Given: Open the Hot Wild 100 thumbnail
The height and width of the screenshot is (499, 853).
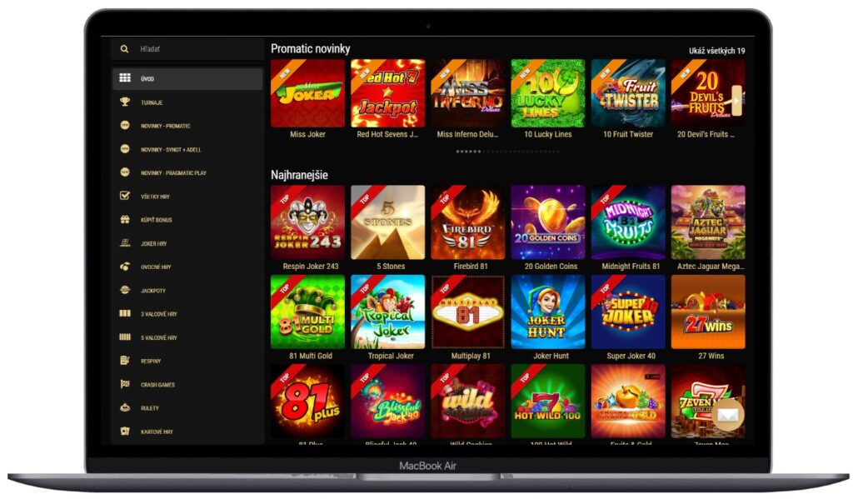Looking at the screenshot, I should point(548,401).
